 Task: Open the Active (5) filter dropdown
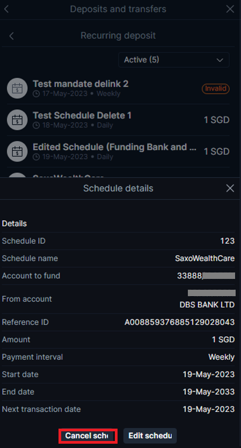tap(174, 60)
